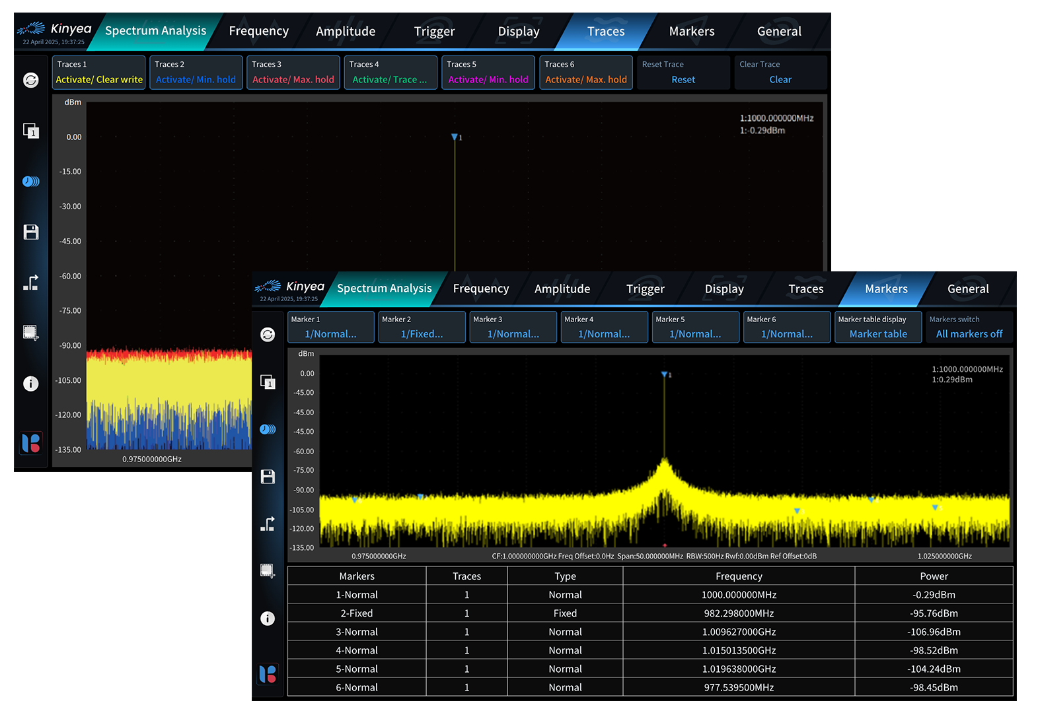Screen dimensions: 1038x713
Task: Open the Traces tab in the Markers window
Action: click(x=805, y=289)
